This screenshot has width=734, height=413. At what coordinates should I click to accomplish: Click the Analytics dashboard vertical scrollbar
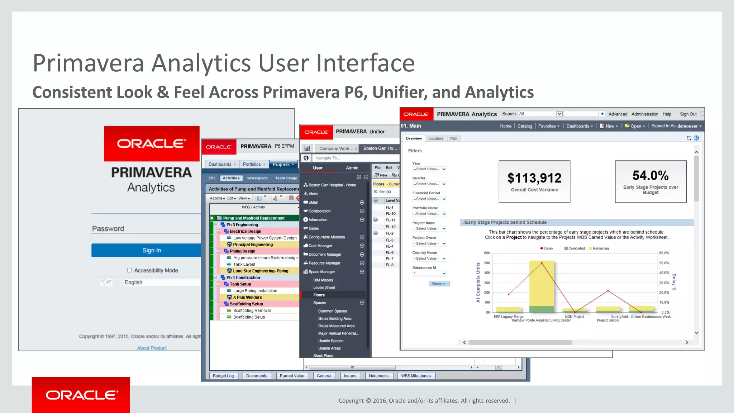coord(696,242)
